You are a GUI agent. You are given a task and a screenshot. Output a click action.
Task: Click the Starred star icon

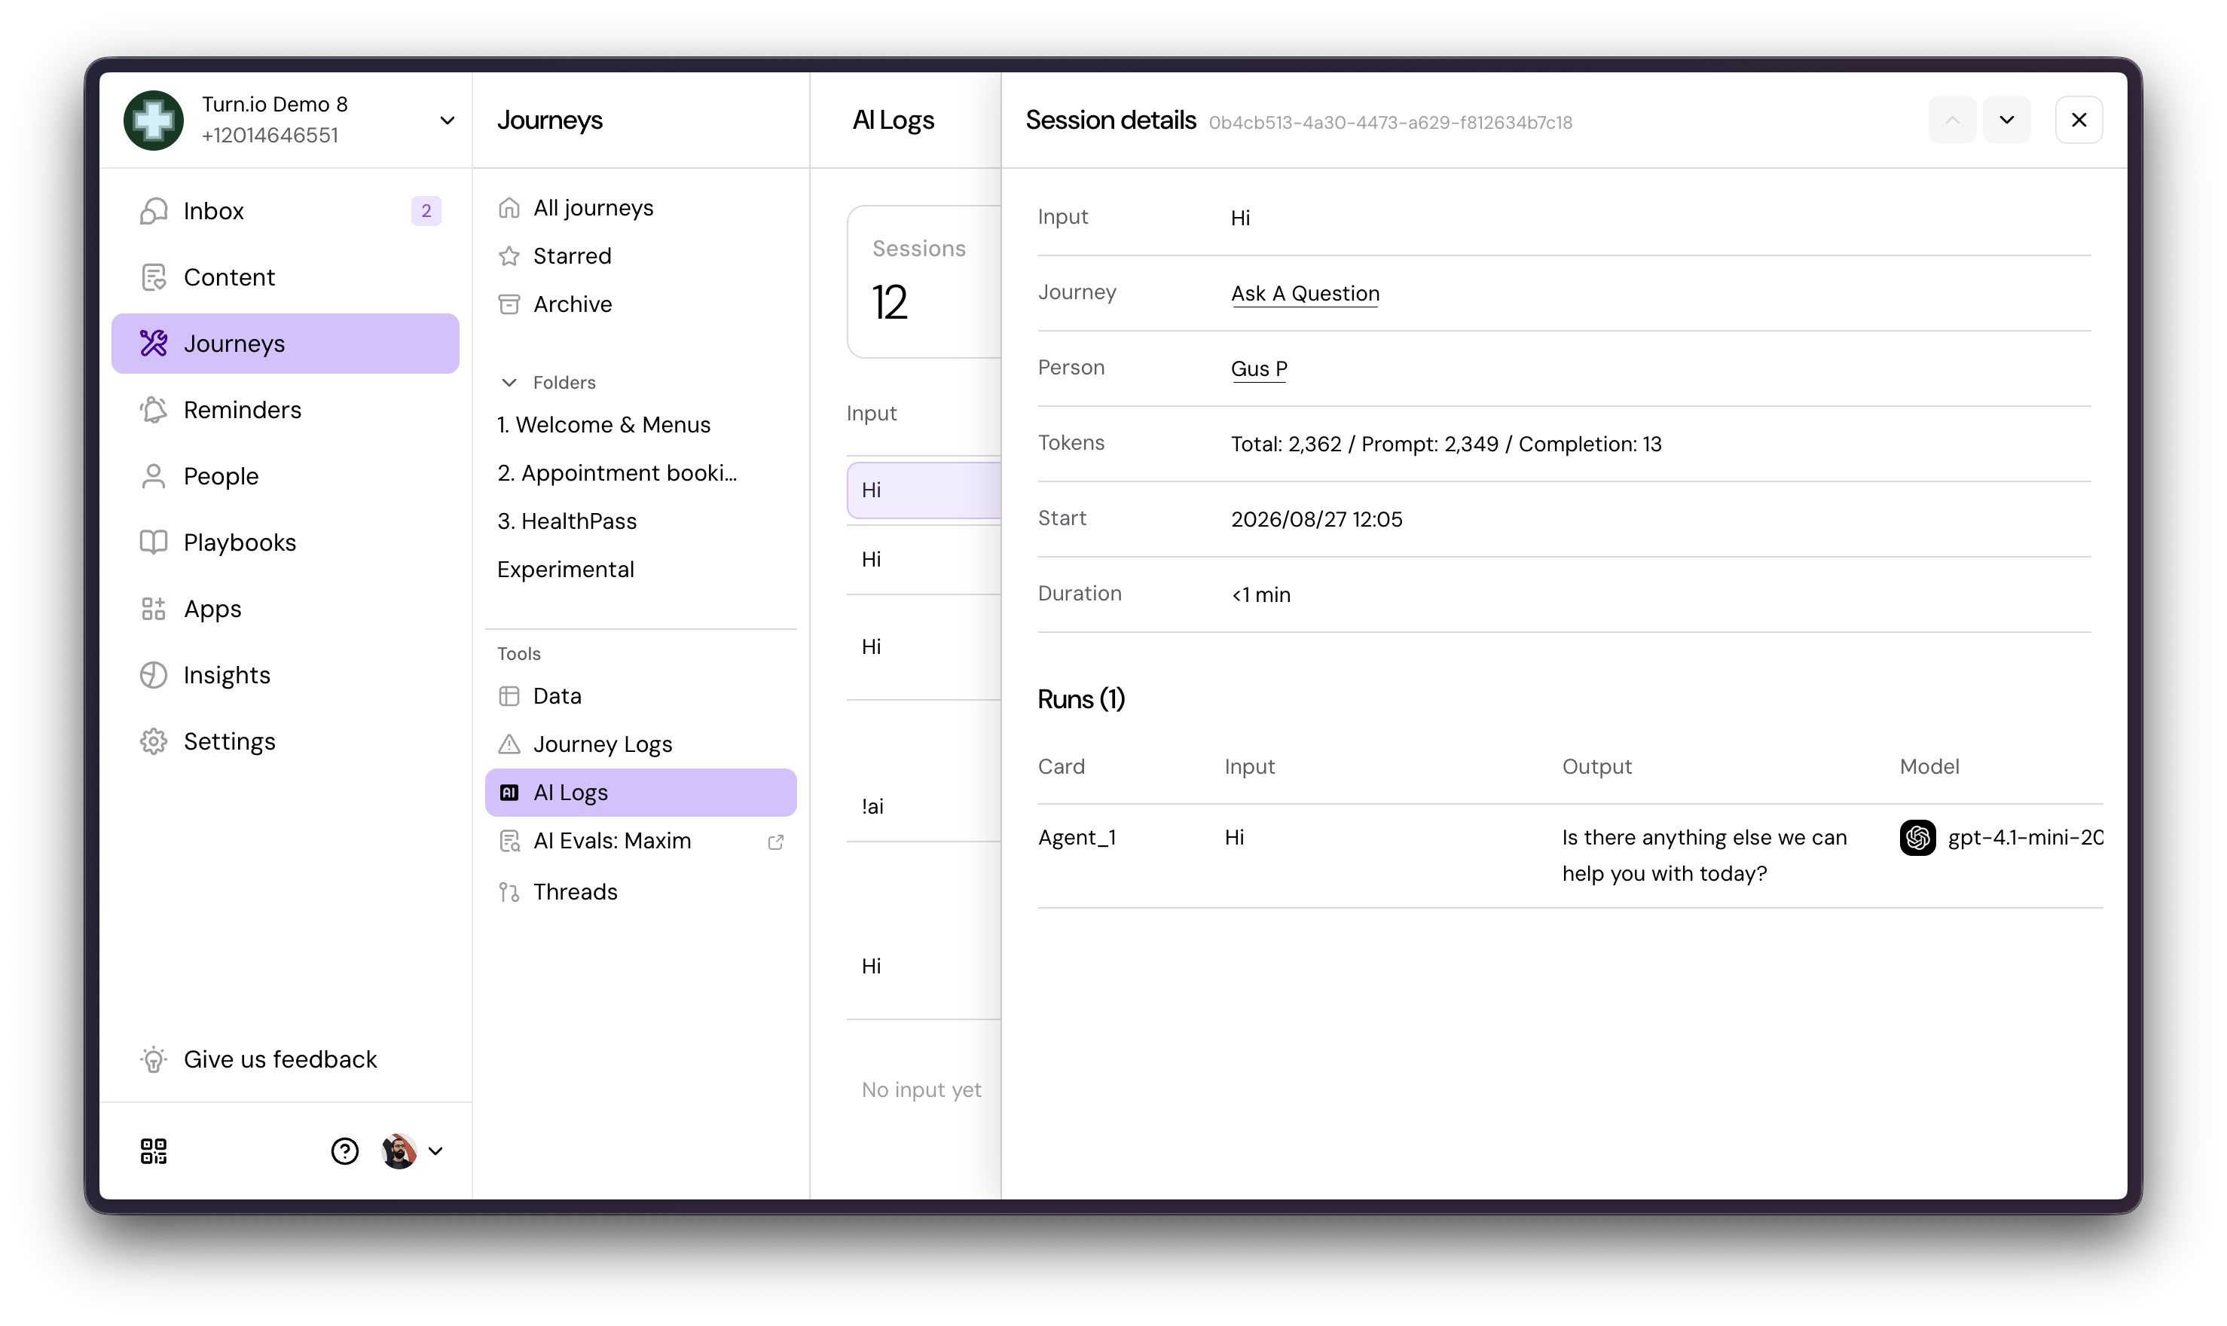click(509, 256)
